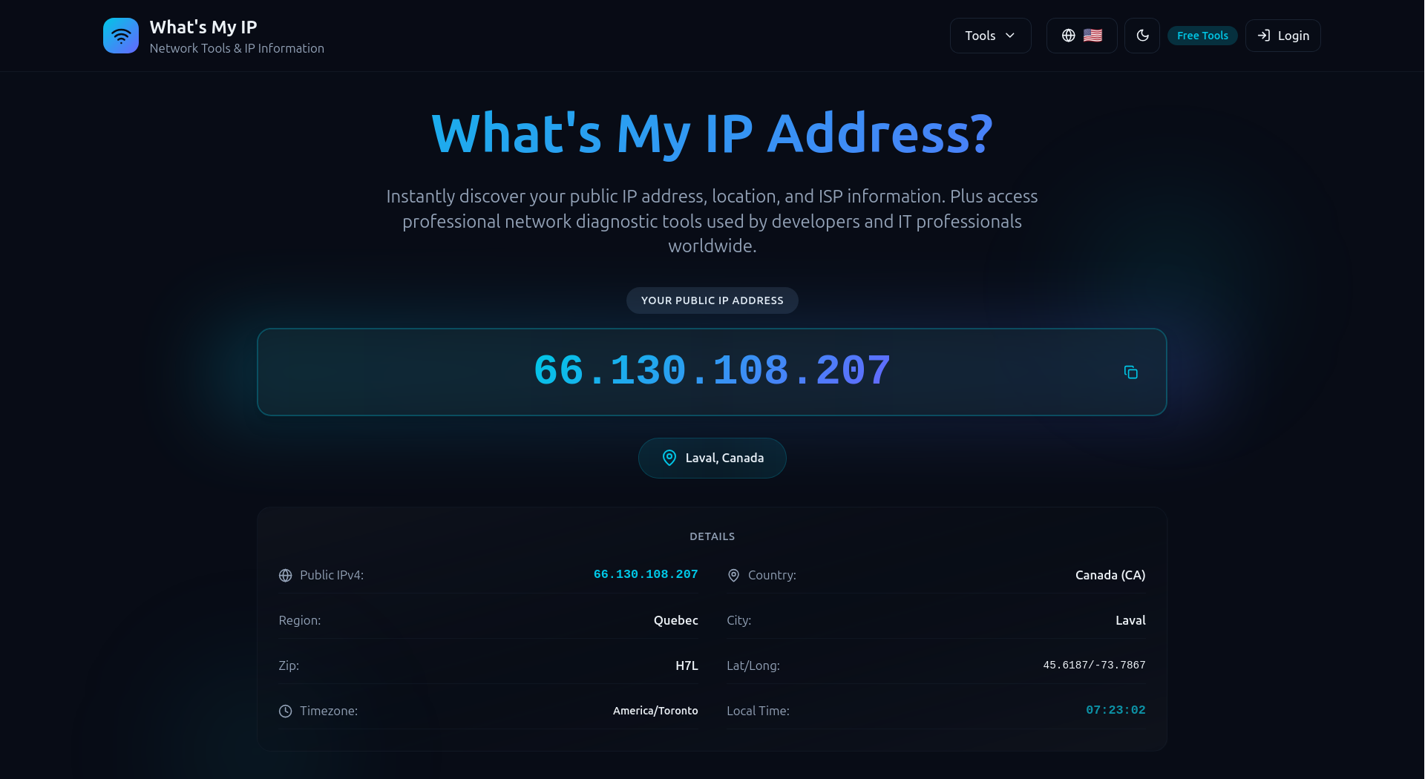Click the Local Time value
Viewport: 1425px width, 779px height.
(1116, 711)
